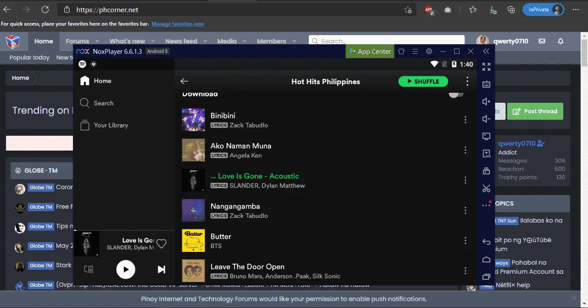Viewport: 588px width, 308px height.
Task: Click the phcorner Search field
Action: click(x=386, y=41)
